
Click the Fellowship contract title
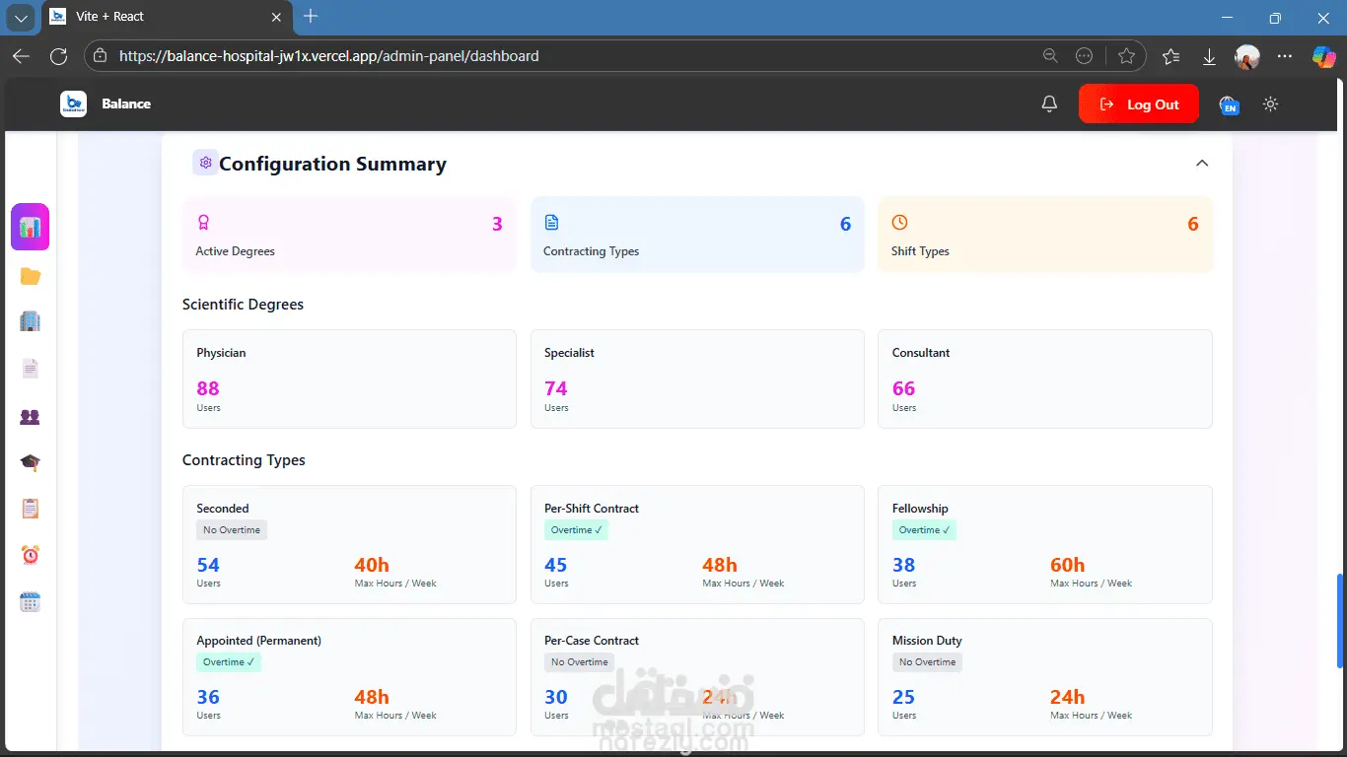coord(920,509)
